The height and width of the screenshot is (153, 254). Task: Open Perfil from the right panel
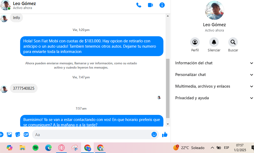[195, 42]
